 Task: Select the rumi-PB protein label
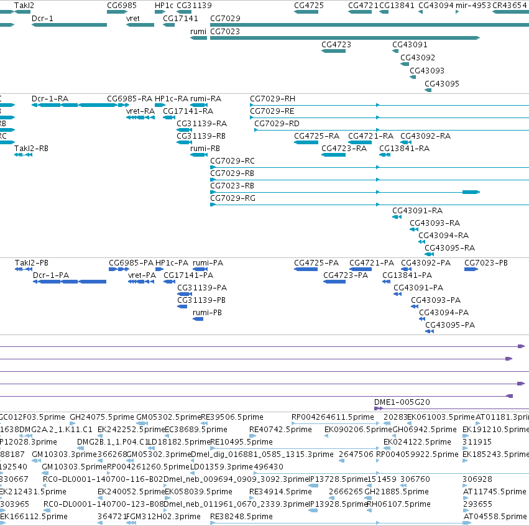click(x=207, y=313)
